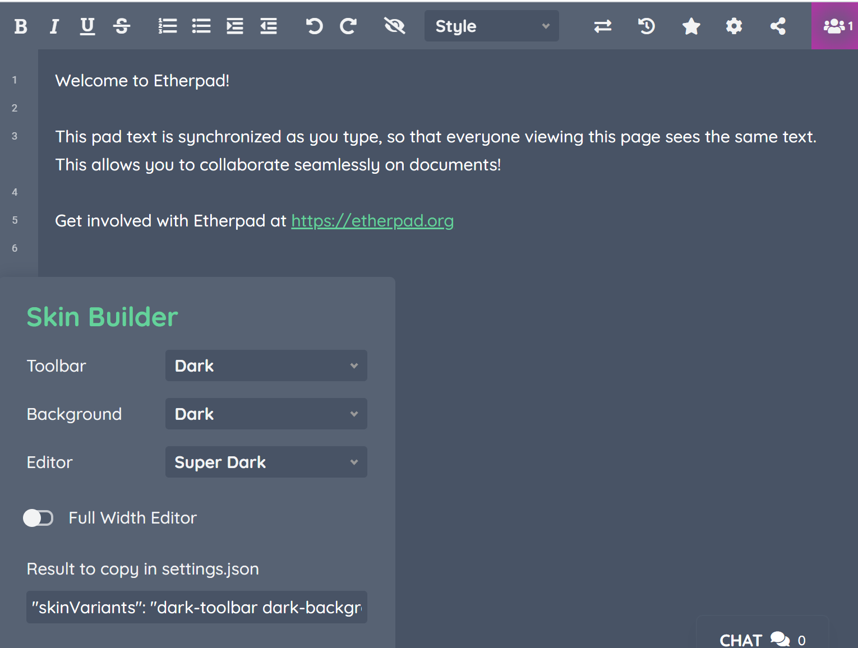The width and height of the screenshot is (858, 648).
Task: Open the Chat panel
Action: pos(760,639)
